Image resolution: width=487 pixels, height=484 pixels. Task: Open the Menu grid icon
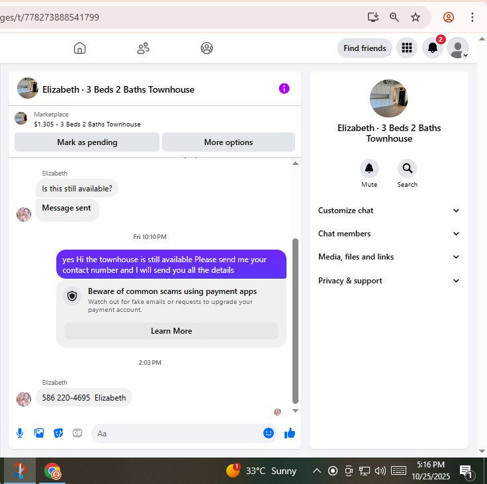coord(406,48)
